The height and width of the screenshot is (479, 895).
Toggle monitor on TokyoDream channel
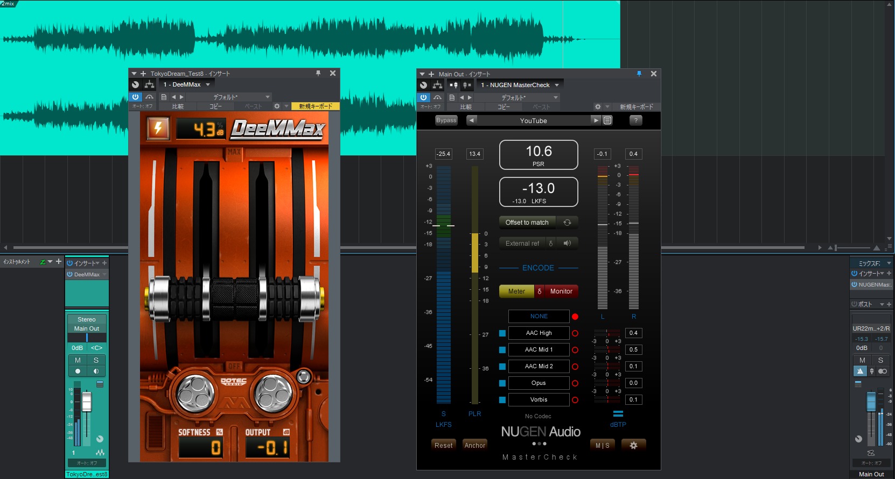pyautogui.click(x=96, y=371)
